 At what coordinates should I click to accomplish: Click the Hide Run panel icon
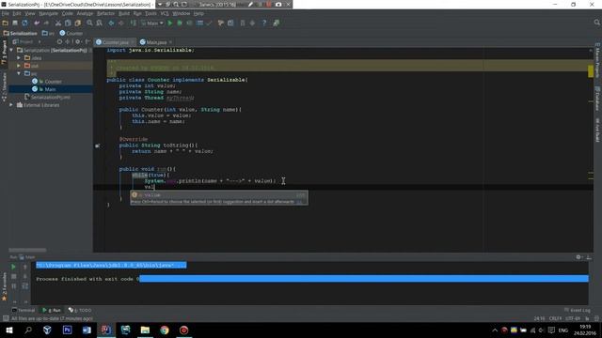tap(589, 257)
